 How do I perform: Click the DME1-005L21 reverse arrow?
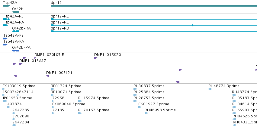pyautogui.click(x=48, y=76)
